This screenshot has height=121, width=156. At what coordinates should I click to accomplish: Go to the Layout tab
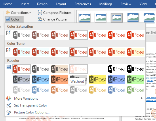click(x=61, y=4)
